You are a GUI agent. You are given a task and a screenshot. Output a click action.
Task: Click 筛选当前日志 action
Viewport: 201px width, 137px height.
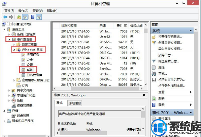[x=169, y=61]
